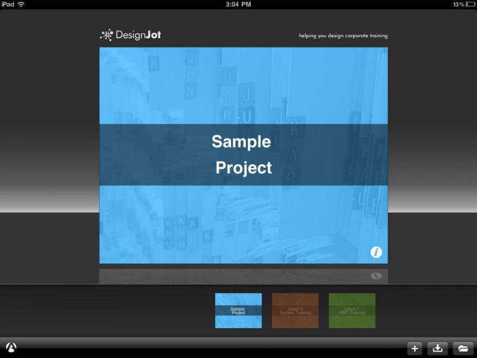477x358 pixels.
Task: Tap the info icon on the Sample Project cover
Action: pyautogui.click(x=376, y=252)
